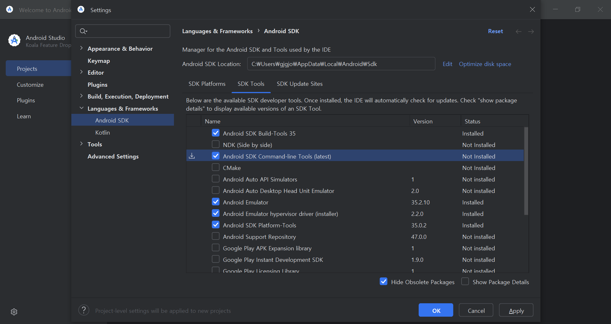Click Edit link for SDK location
The image size is (611, 324).
[447, 64]
